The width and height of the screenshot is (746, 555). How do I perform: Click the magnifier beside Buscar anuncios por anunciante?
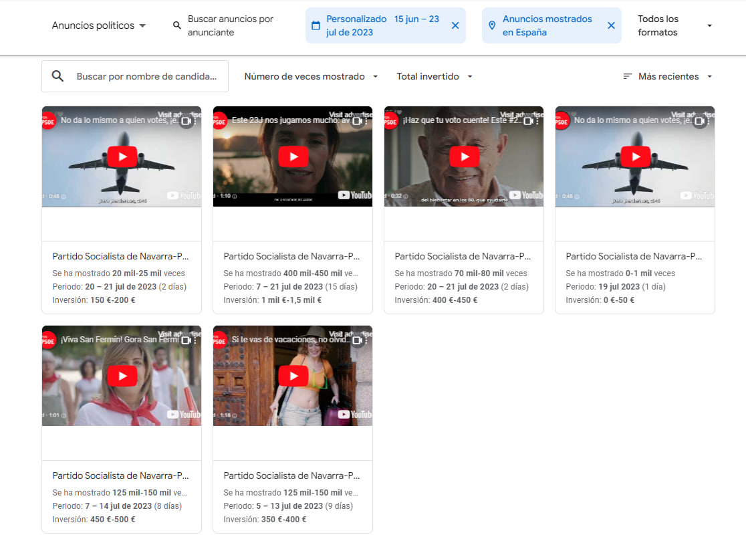pos(176,25)
